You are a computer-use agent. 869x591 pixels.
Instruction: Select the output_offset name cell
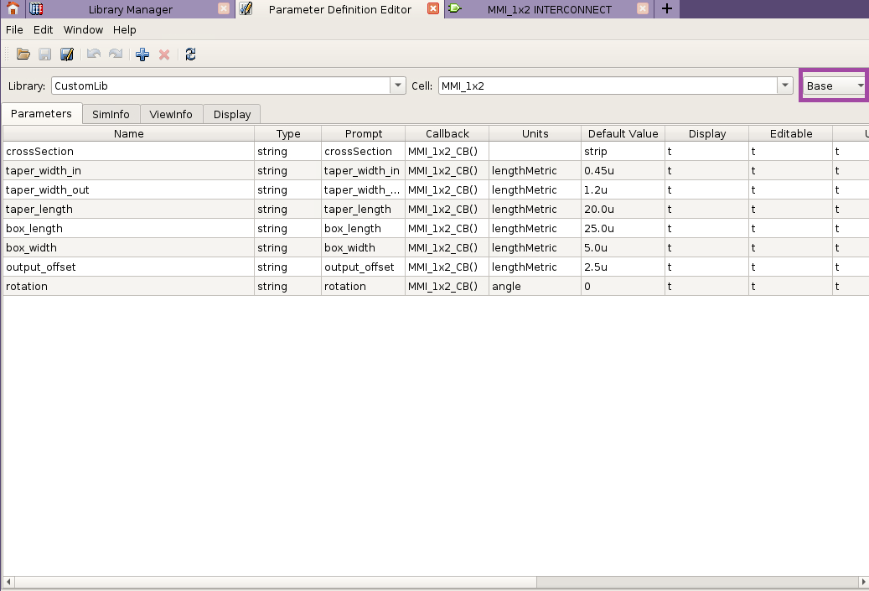pyautogui.click(x=128, y=267)
